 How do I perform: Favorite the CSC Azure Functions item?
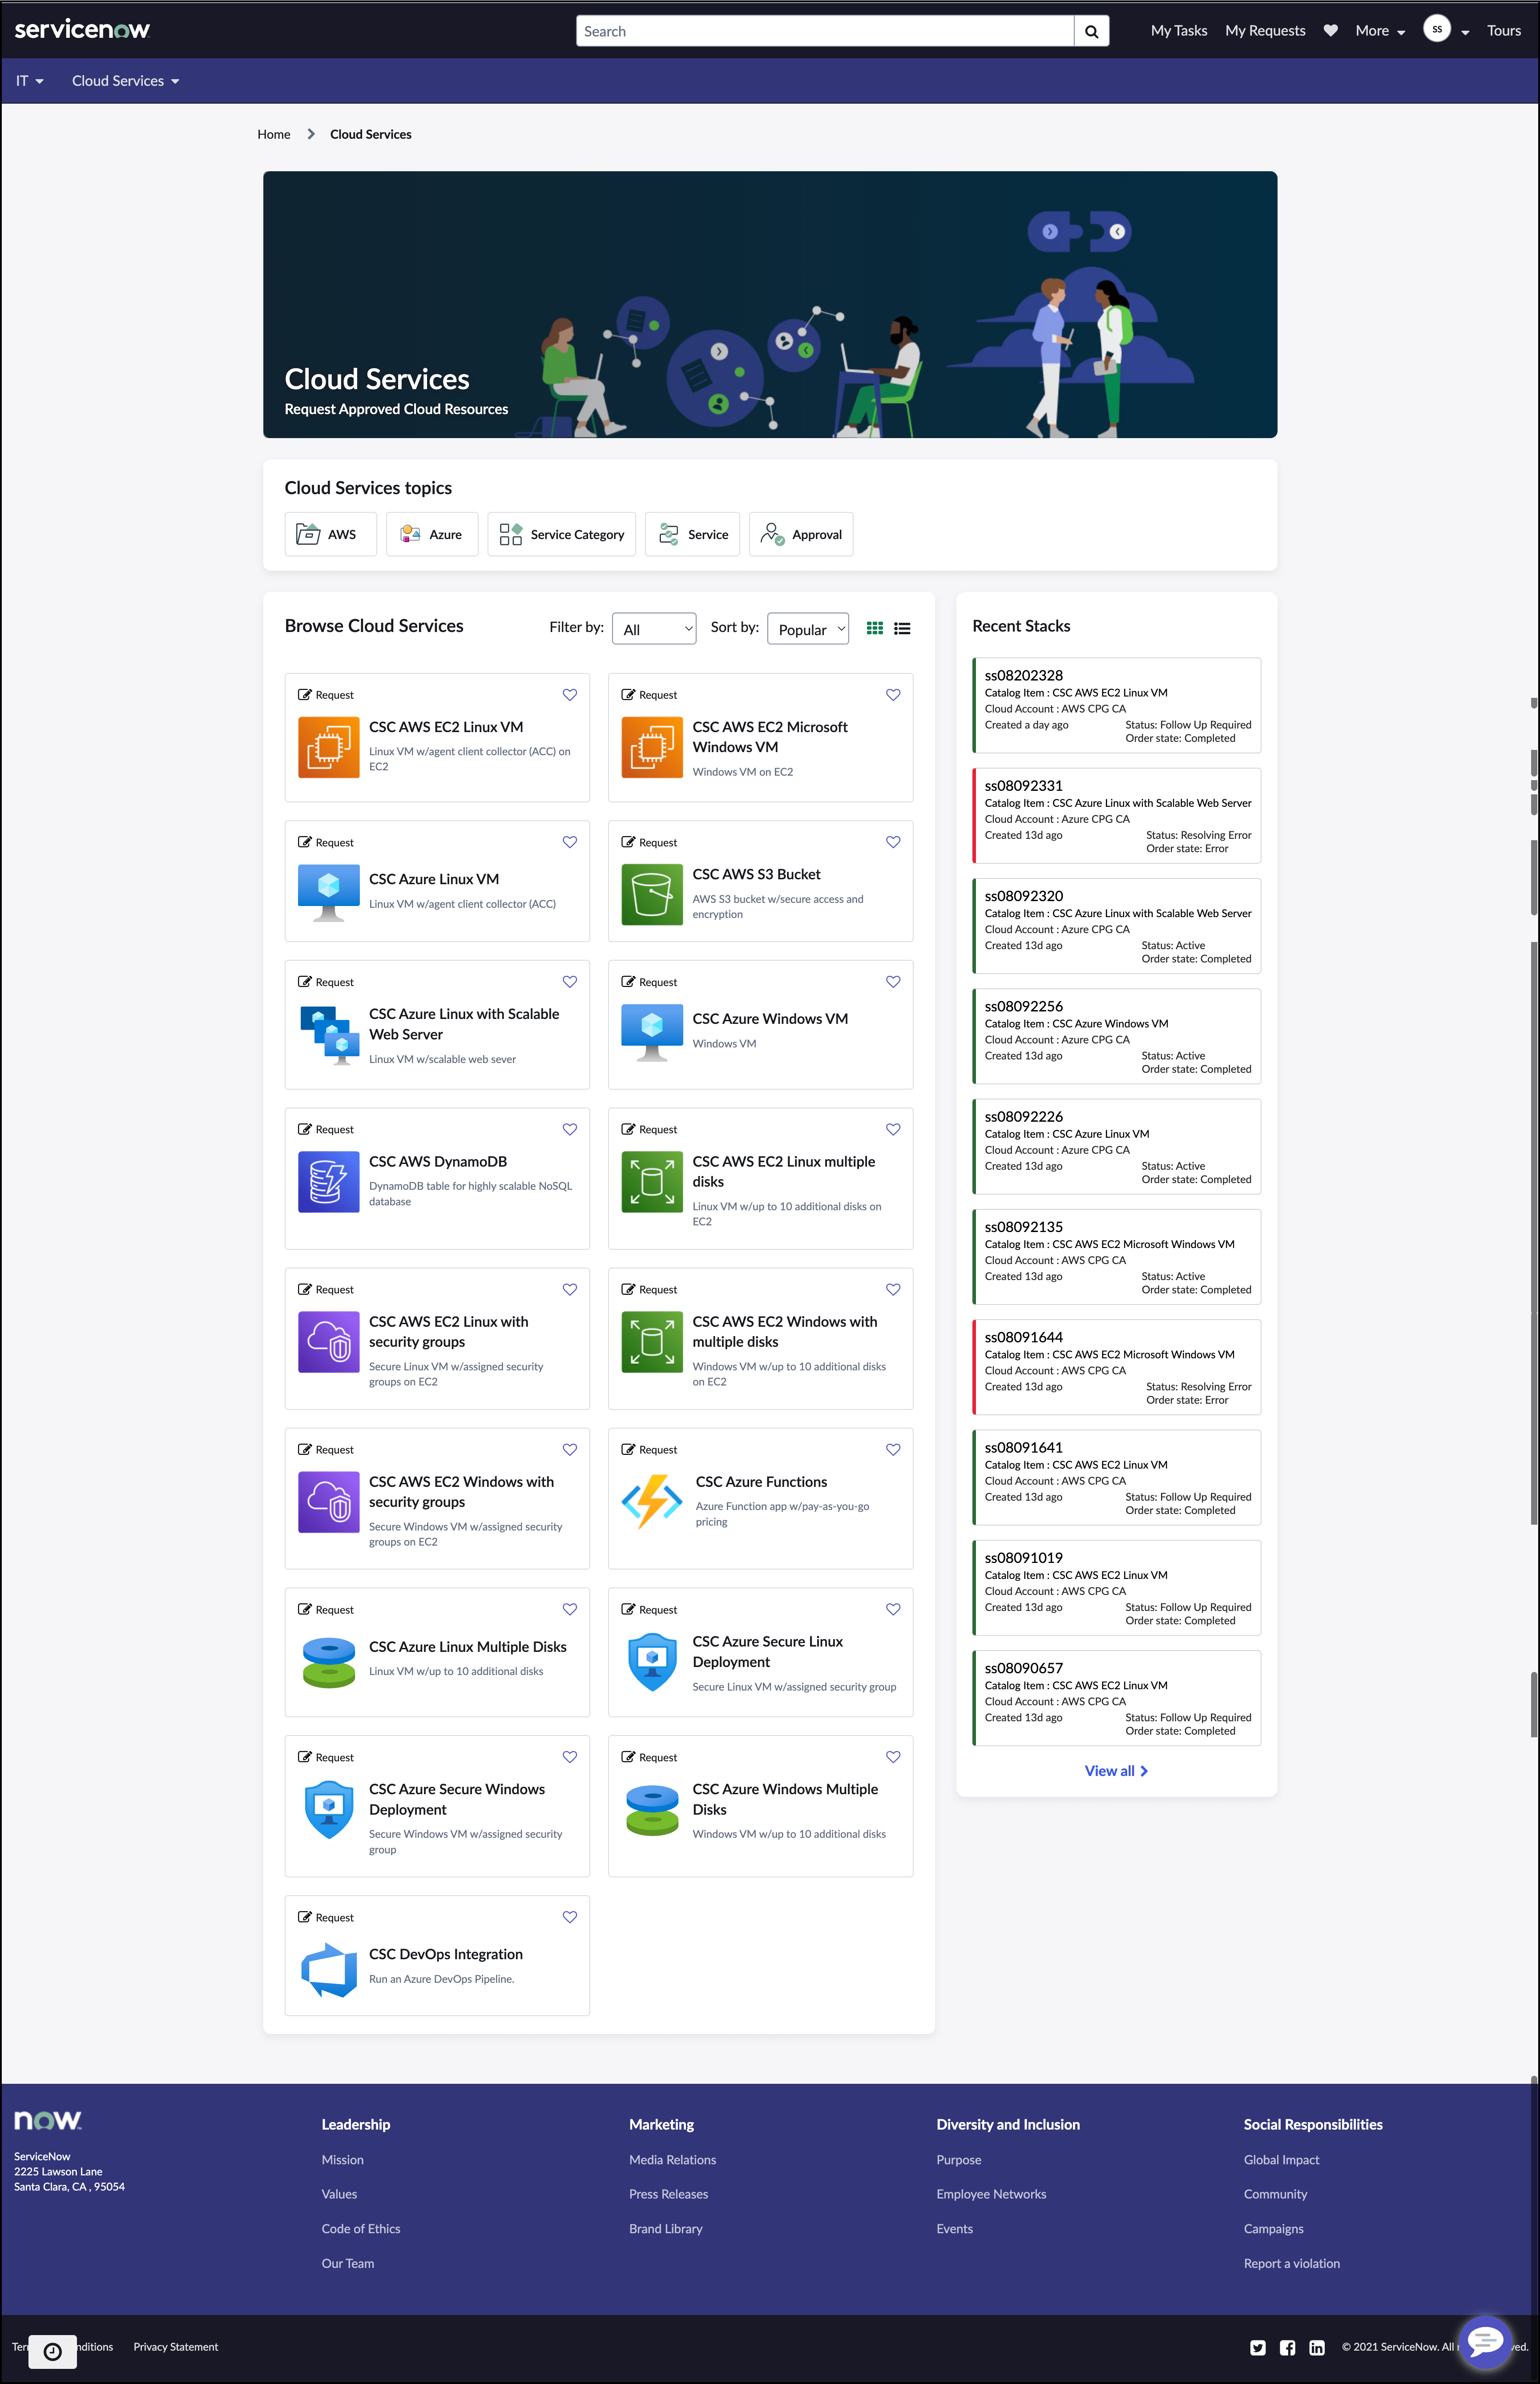coord(893,1450)
